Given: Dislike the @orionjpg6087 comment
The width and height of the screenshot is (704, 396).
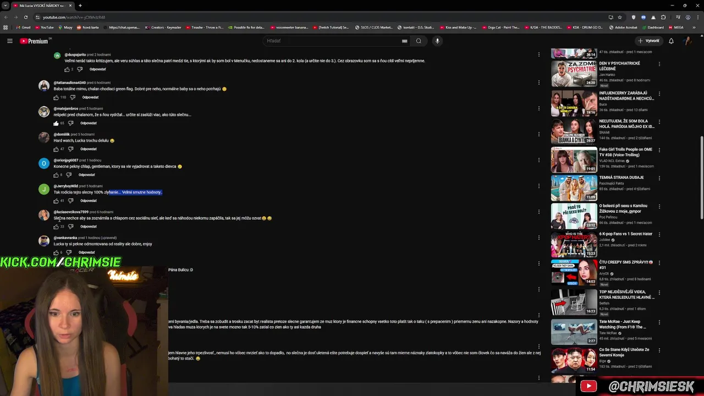Looking at the screenshot, I should [x=69, y=175].
